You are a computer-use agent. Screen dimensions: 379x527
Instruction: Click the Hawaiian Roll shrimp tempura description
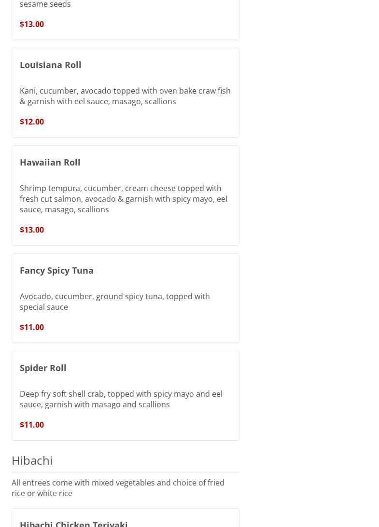point(123,199)
